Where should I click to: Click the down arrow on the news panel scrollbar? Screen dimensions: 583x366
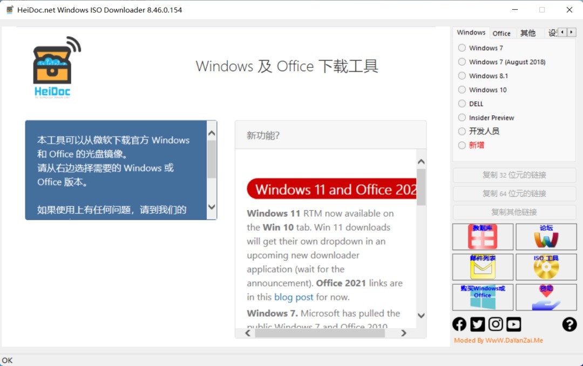point(421,316)
